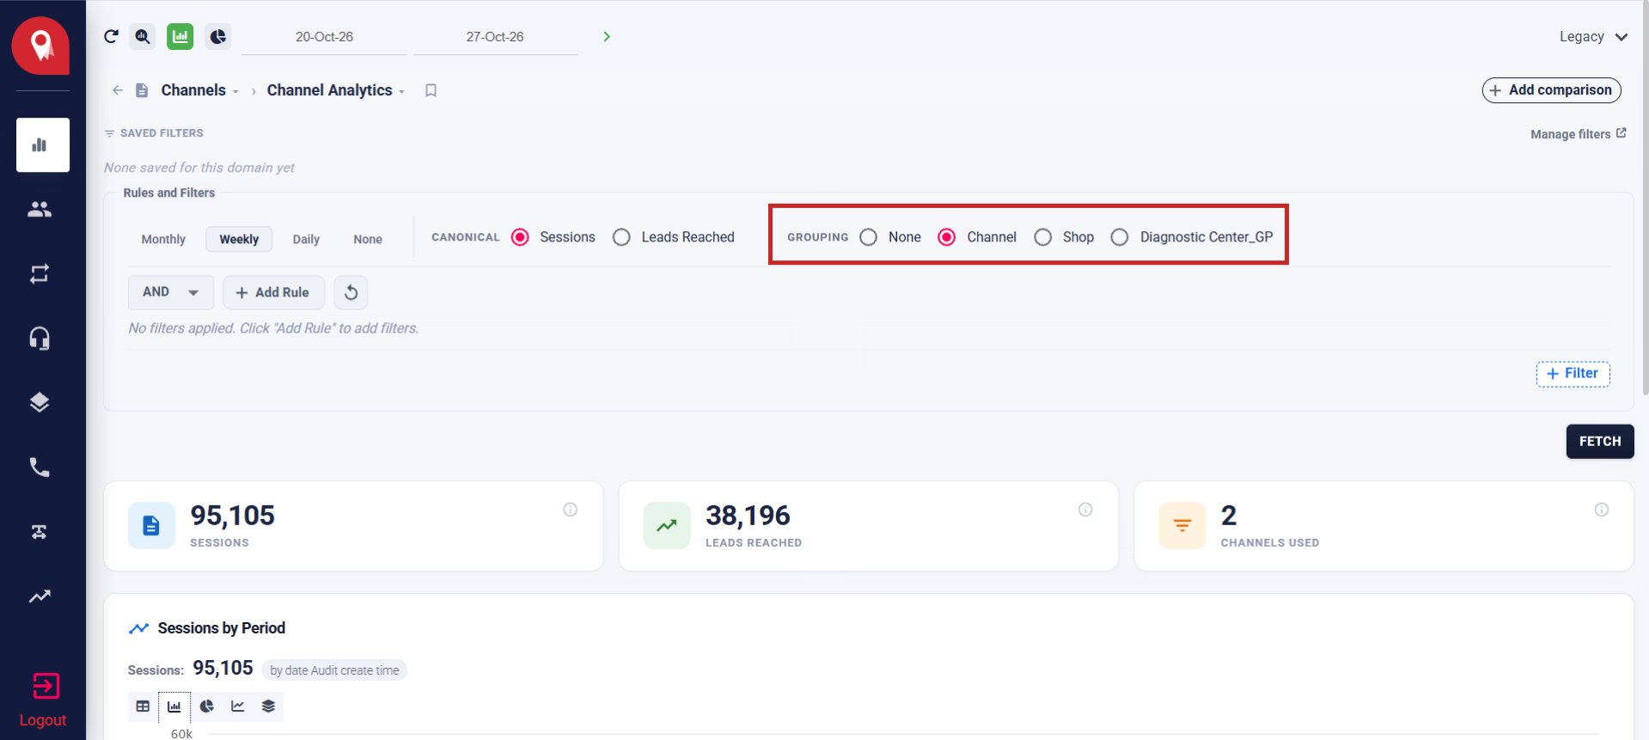
Task: Bookmark the Channel Analytics page
Action: pos(431,90)
